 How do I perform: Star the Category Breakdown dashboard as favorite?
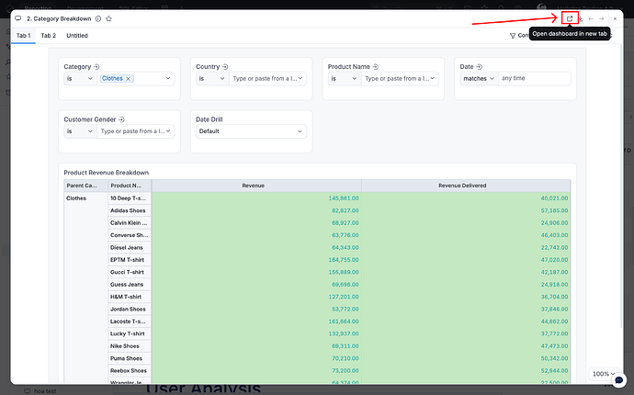coord(109,18)
